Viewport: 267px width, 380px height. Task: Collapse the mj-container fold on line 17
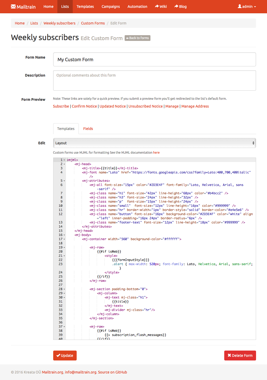[64, 239]
